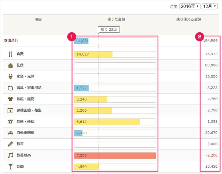This screenshot has height=174, width=222.
Task: Click the cocktail glass 交際 icon
Action: [x=10, y=167]
